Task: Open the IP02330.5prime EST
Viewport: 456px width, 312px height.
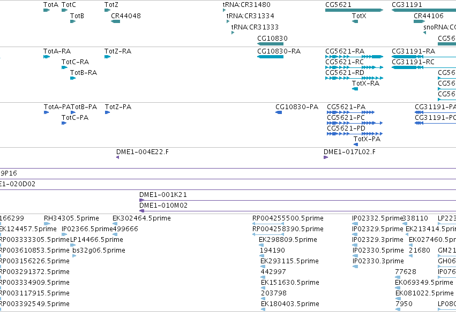Action: coord(355,256)
